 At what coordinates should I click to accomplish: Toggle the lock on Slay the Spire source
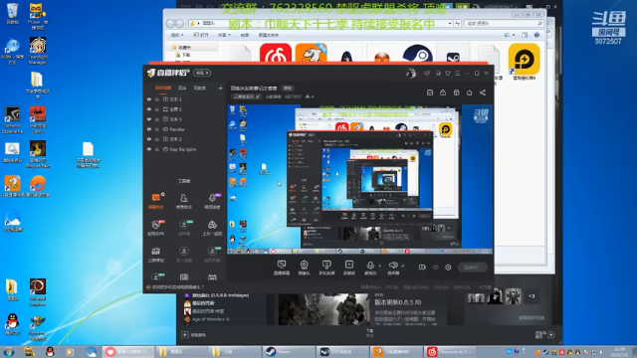[157, 149]
